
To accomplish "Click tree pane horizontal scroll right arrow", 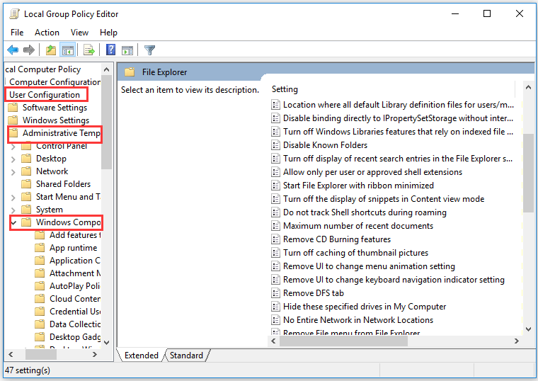I will click(95, 355).
